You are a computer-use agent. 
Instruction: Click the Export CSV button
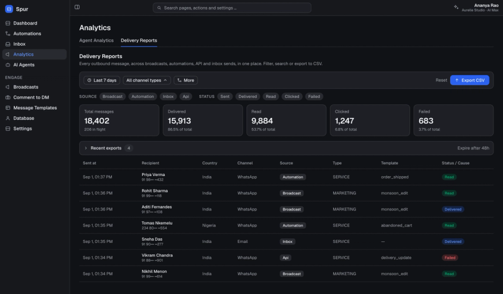[470, 80]
